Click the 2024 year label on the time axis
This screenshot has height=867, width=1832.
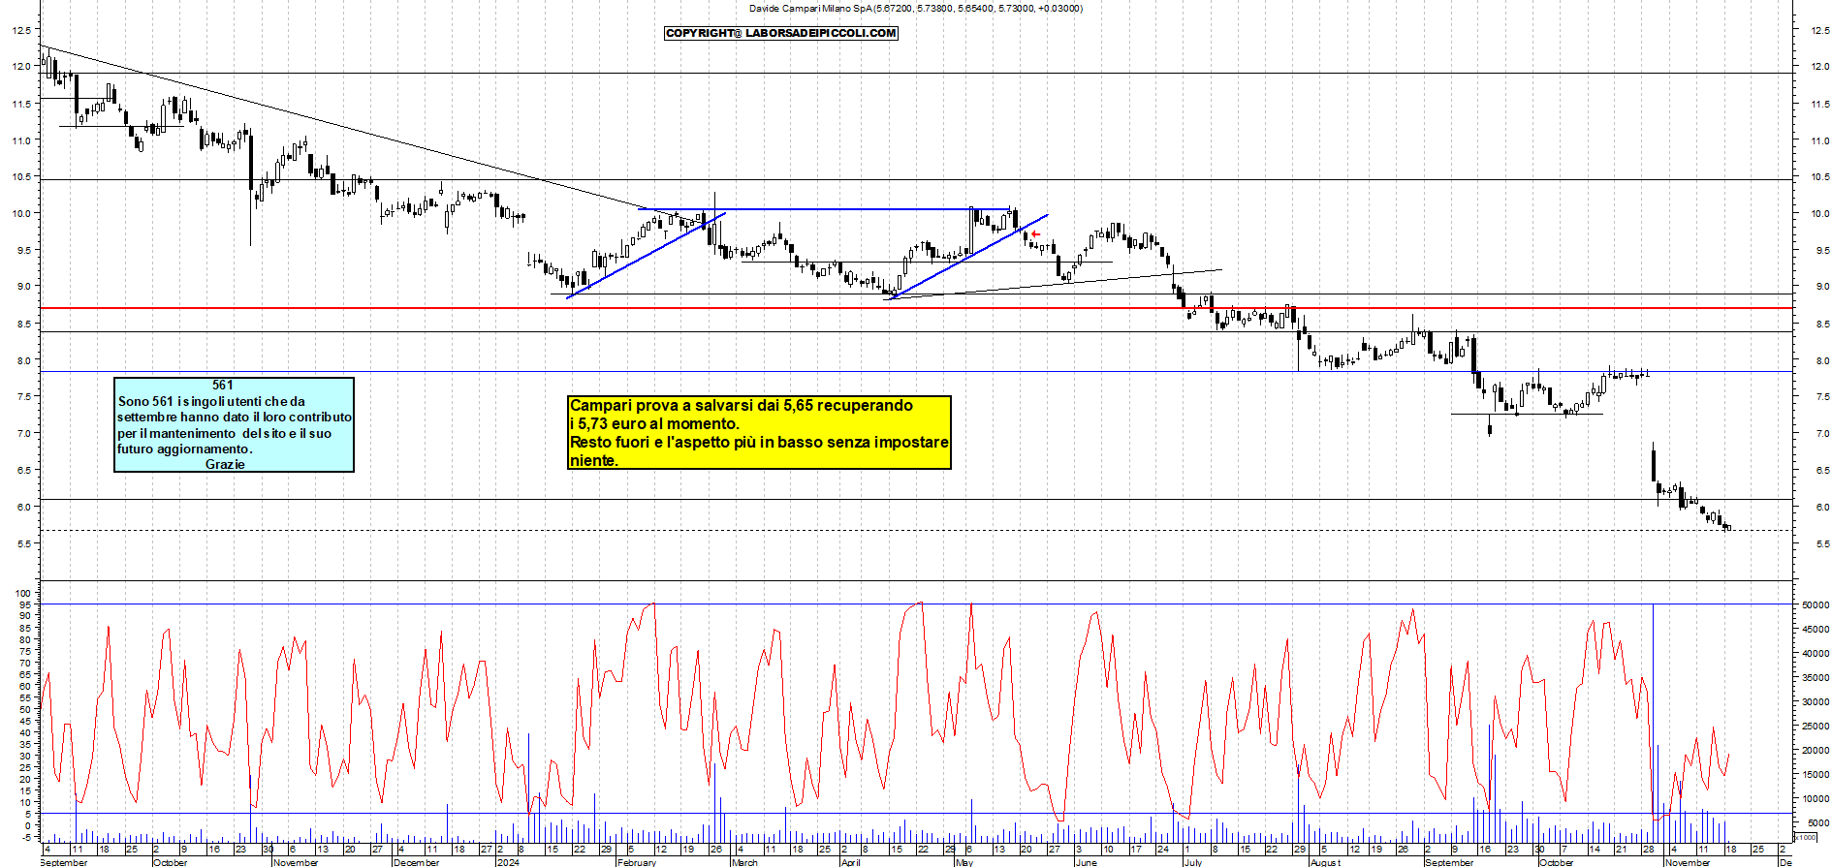[508, 862]
